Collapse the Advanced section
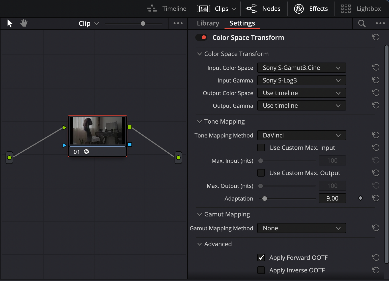389x281 pixels. click(x=199, y=244)
